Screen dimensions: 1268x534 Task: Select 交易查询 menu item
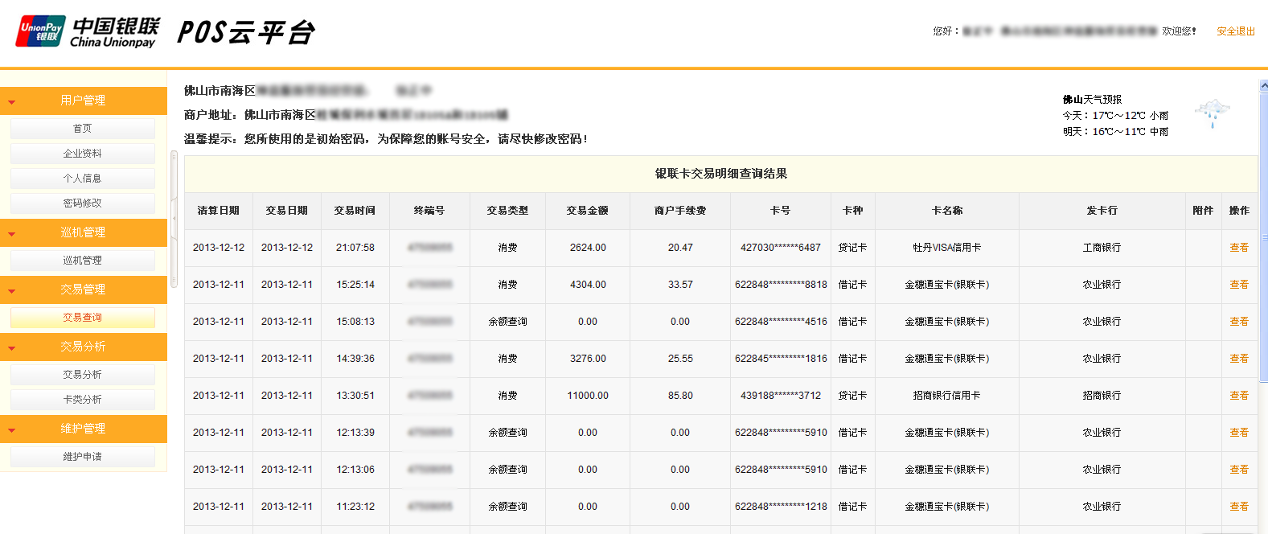click(x=83, y=318)
